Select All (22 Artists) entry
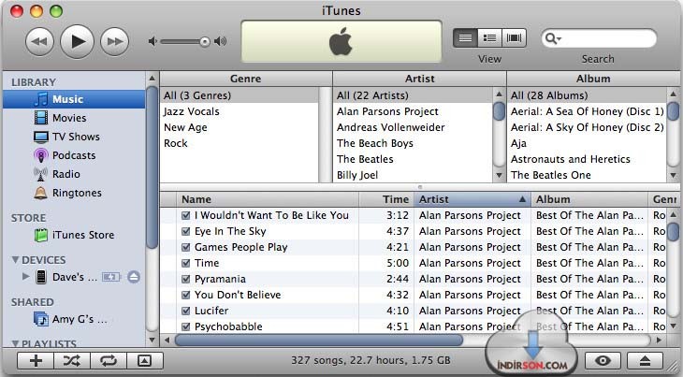Viewport: 683px width, 377px height. click(414, 95)
